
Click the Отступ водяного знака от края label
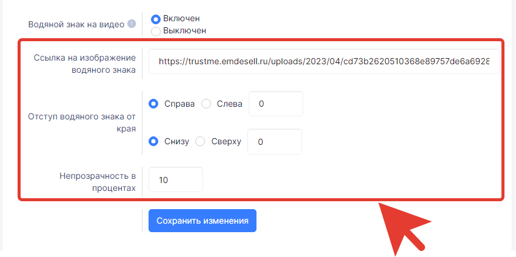click(82, 122)
